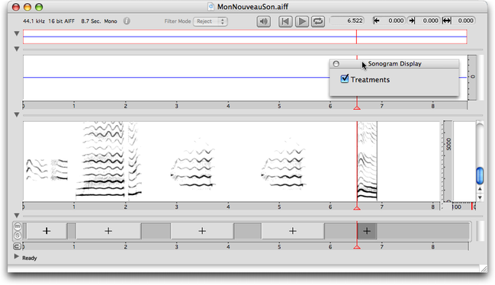495x285 pixels.
Task: Select the first treatment segment with plus
Action: [x=47, y=231]
